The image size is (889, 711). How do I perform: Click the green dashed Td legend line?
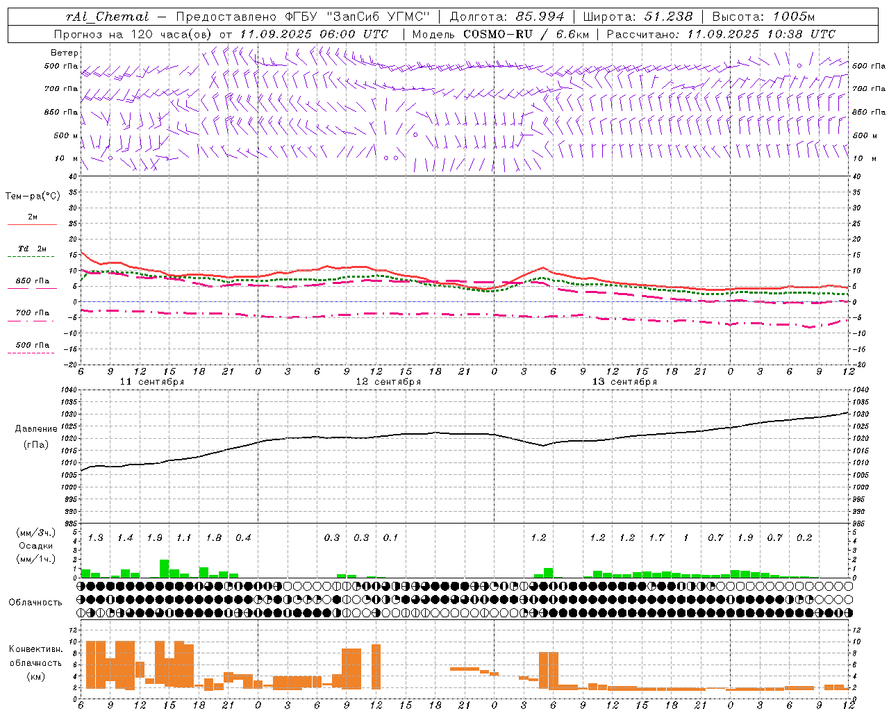point(32,256)
